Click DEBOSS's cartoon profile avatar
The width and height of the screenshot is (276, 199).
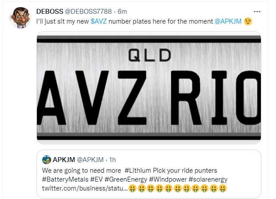(19, 17)
